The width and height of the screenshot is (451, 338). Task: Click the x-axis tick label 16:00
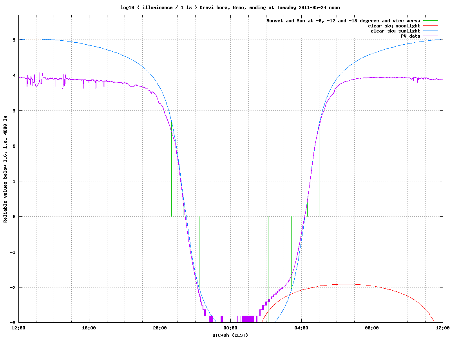[89, 328]
